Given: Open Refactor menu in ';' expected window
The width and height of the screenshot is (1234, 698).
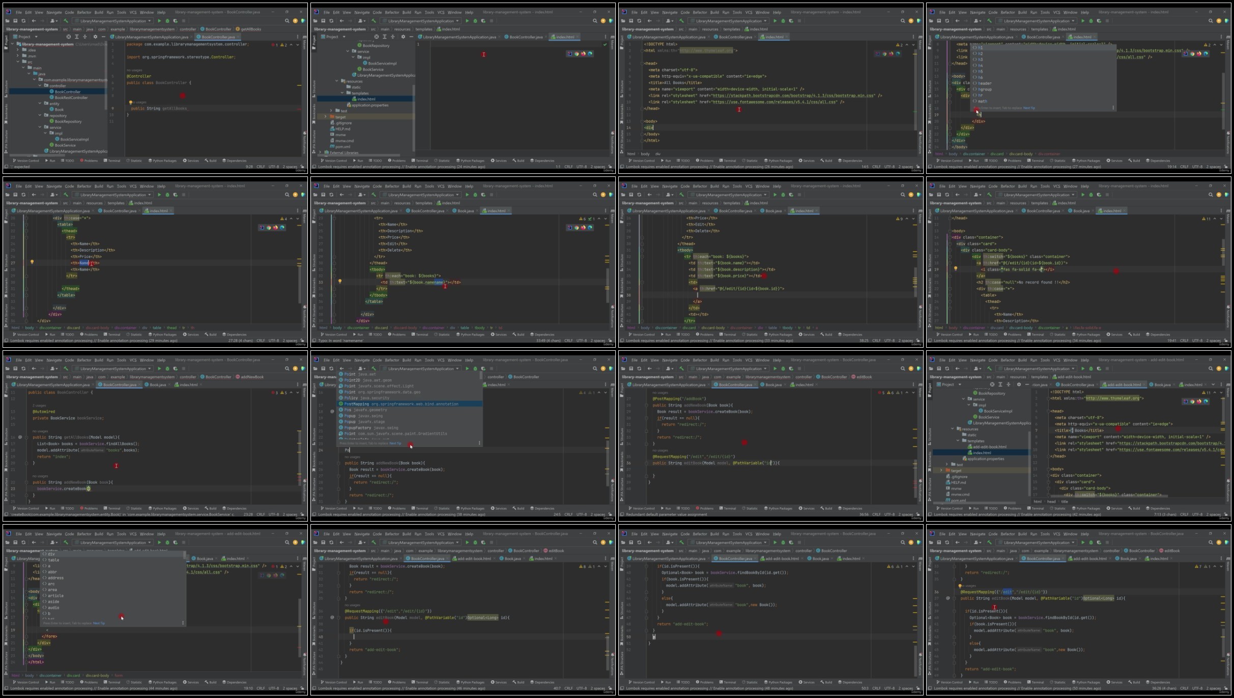Looking at the screenshot, I should [x=84, y=12].
